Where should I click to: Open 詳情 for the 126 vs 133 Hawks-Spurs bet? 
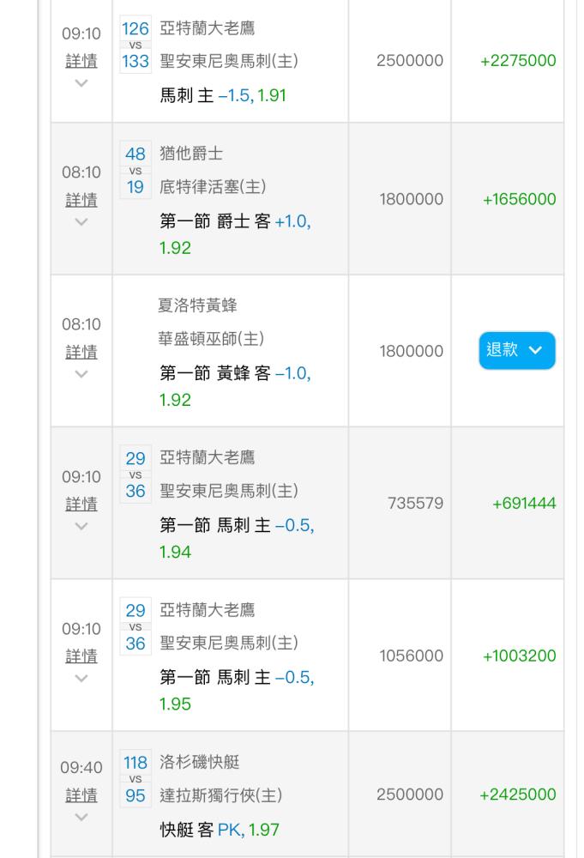(81, 61)
